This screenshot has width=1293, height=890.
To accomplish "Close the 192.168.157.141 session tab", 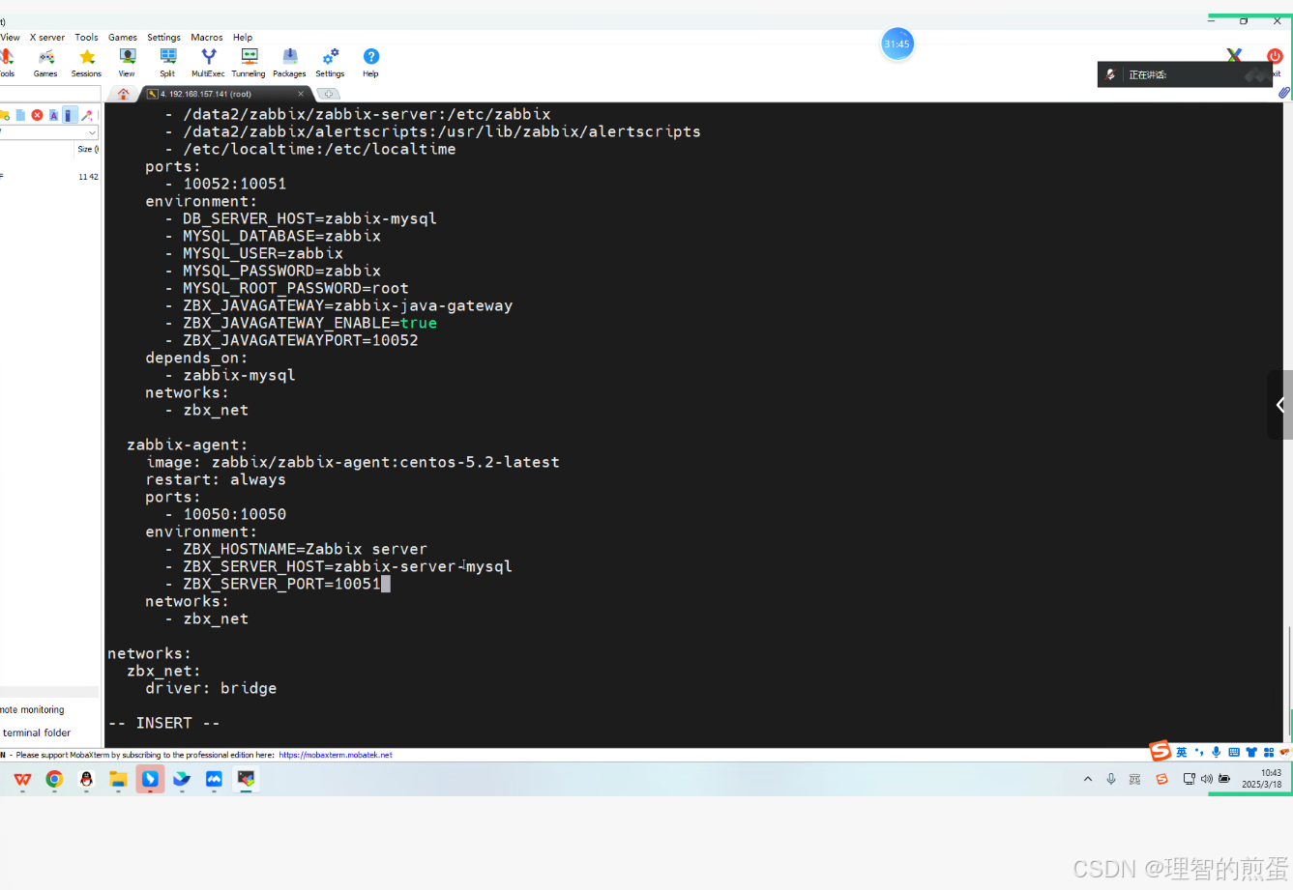I will pos(301,94).
